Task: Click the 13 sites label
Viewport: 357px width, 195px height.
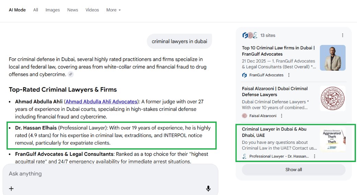Action: click(268, 35)
